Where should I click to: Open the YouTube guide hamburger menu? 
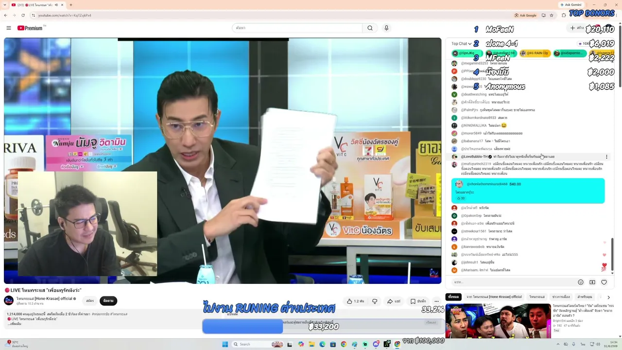point(8,28)
